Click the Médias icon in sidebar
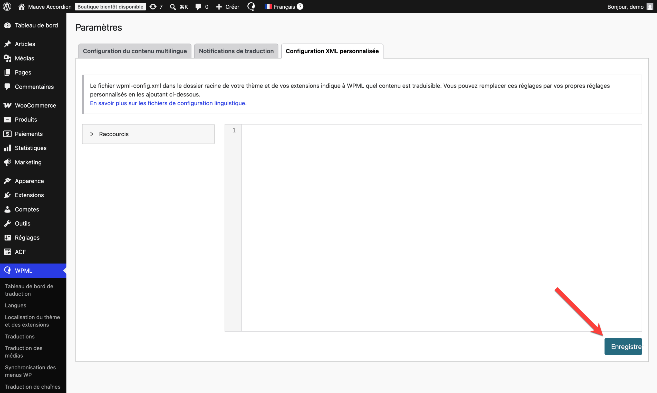This screenshot has width=657, height=393. tap(7, 58)
